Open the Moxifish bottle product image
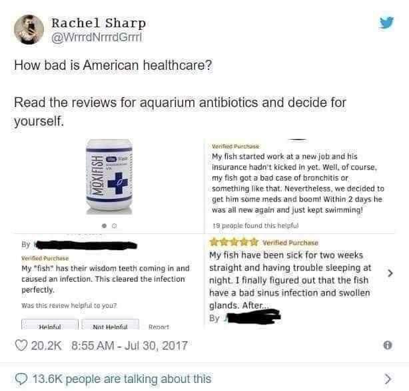 (109, 177)
